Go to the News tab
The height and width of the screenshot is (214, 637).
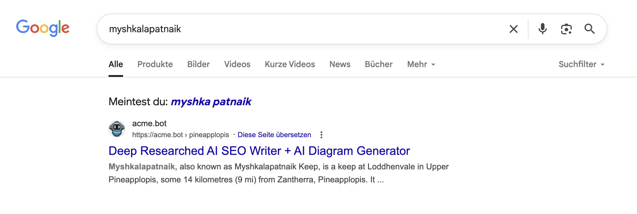(340, 64)
